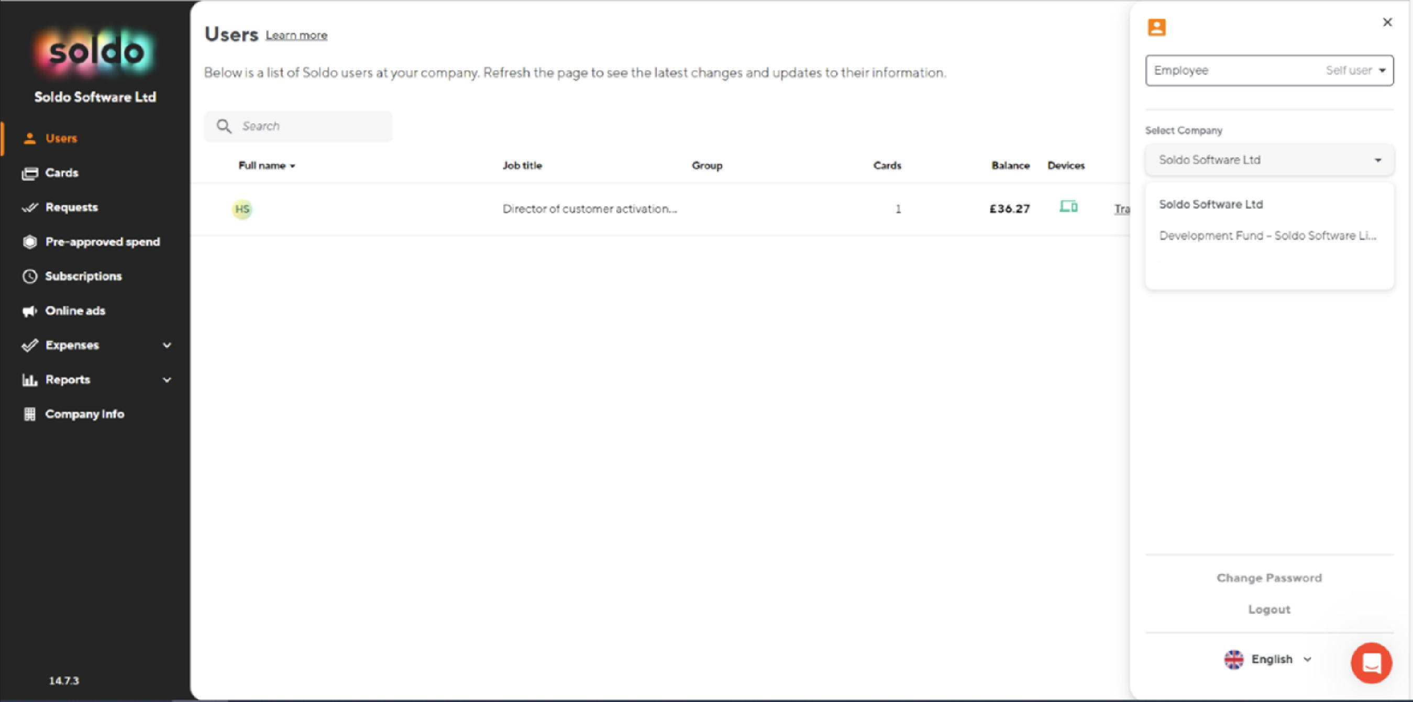Open the Users section in sidebar
Image resolution: width=1413 pixels, height=702 pixels.
pos(61,138)
